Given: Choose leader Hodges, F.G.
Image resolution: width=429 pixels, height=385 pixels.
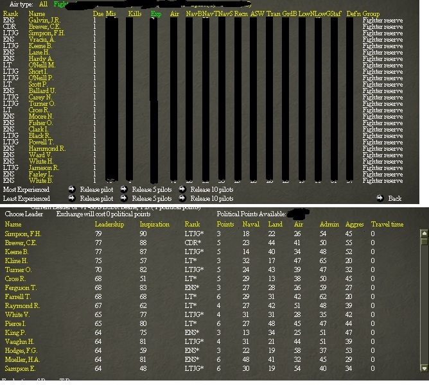Looking at the screenshot, I should (21, 350).
